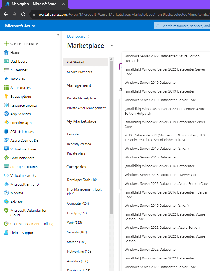Open All services list icon
Image resolution: width=210 pixels, height=271 pixels.
[x=6, y=70]
